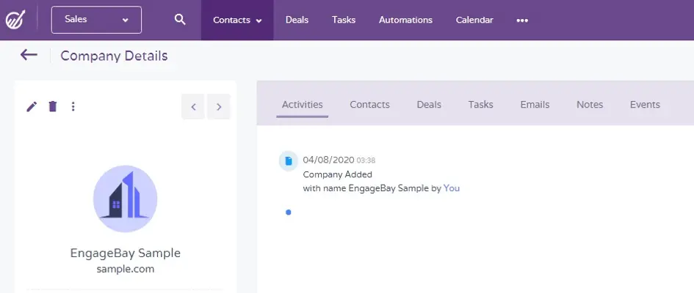This screenshot has width=694, height=293.
Task: Click the sample.com domain text
Action: (x=126, y=269)
